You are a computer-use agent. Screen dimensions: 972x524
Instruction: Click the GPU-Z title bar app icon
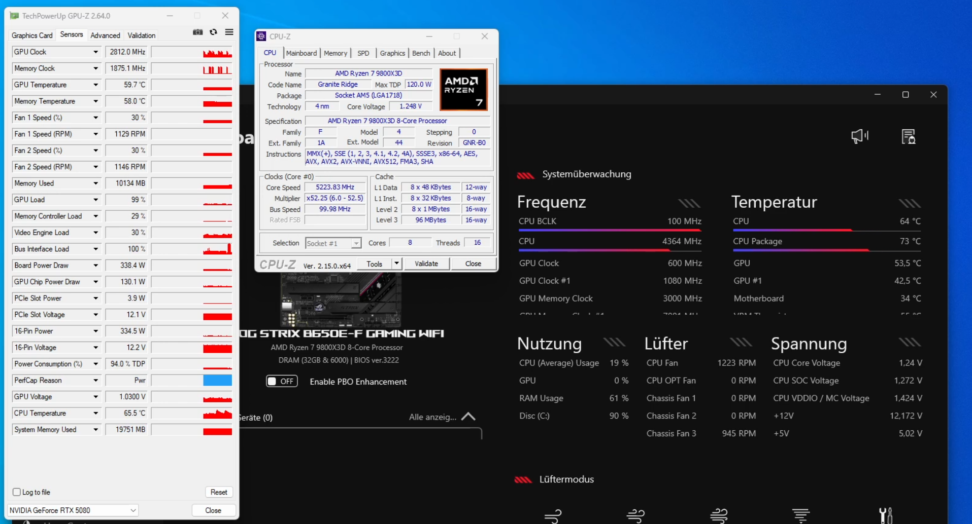pyautogui.click(x=14, y=16)
